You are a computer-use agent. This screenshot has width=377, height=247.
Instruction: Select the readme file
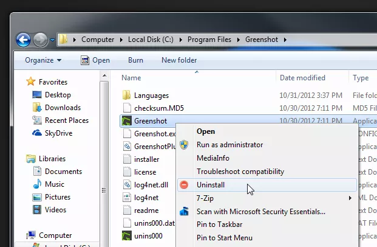[146, 210]
